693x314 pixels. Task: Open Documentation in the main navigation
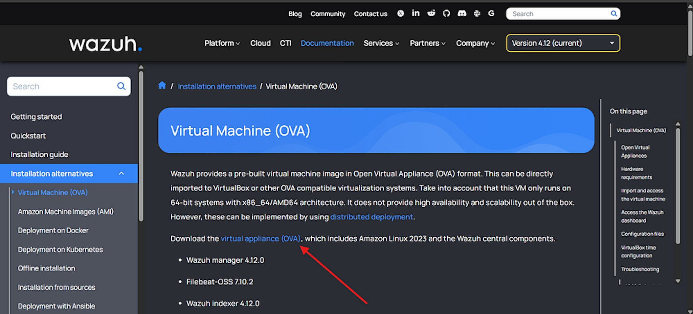point(327,43)
